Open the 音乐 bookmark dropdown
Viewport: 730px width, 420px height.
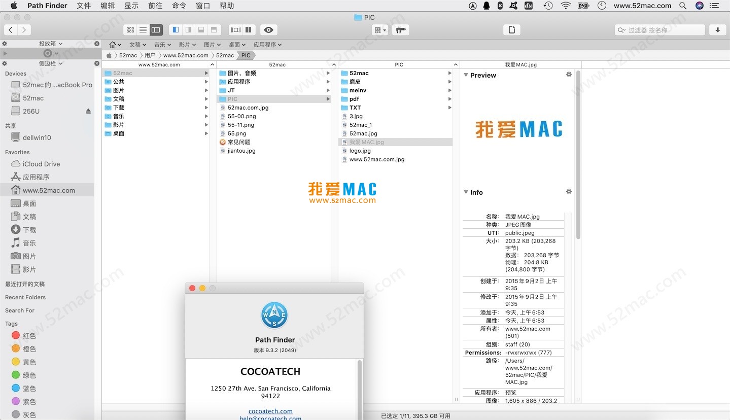(x=162, y=45)
